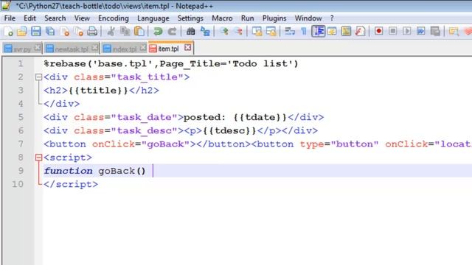Click the Synchronize Horizontal Scrolling icon
Screen dimensions: 472x265
[271, 31]
